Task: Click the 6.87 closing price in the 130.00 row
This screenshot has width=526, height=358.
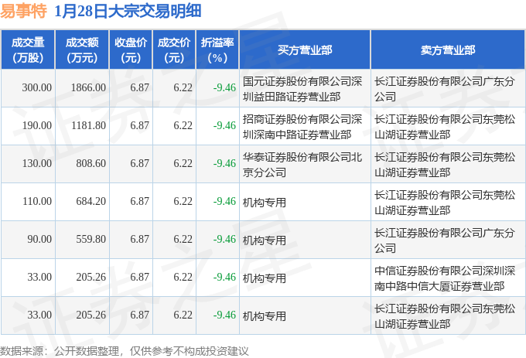Action: click(139, 164)
